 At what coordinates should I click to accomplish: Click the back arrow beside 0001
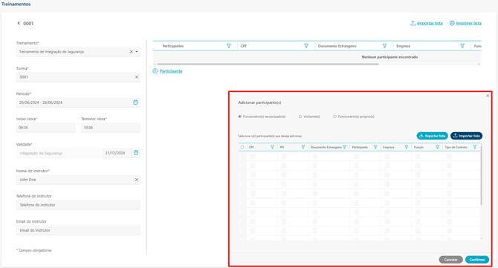(x=19, y=23)
